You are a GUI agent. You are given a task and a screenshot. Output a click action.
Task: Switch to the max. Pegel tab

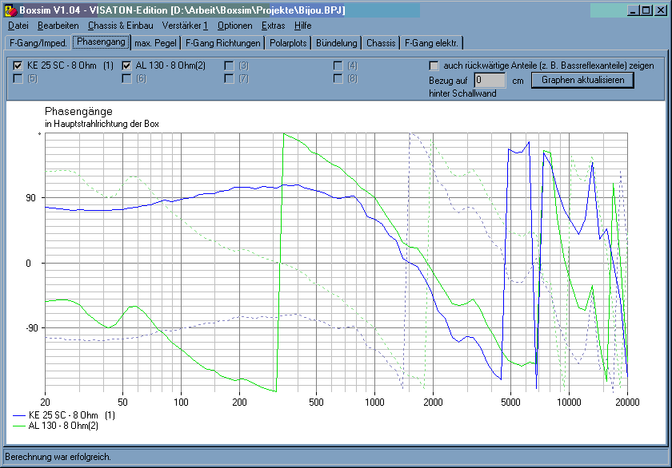coord(155,42)
